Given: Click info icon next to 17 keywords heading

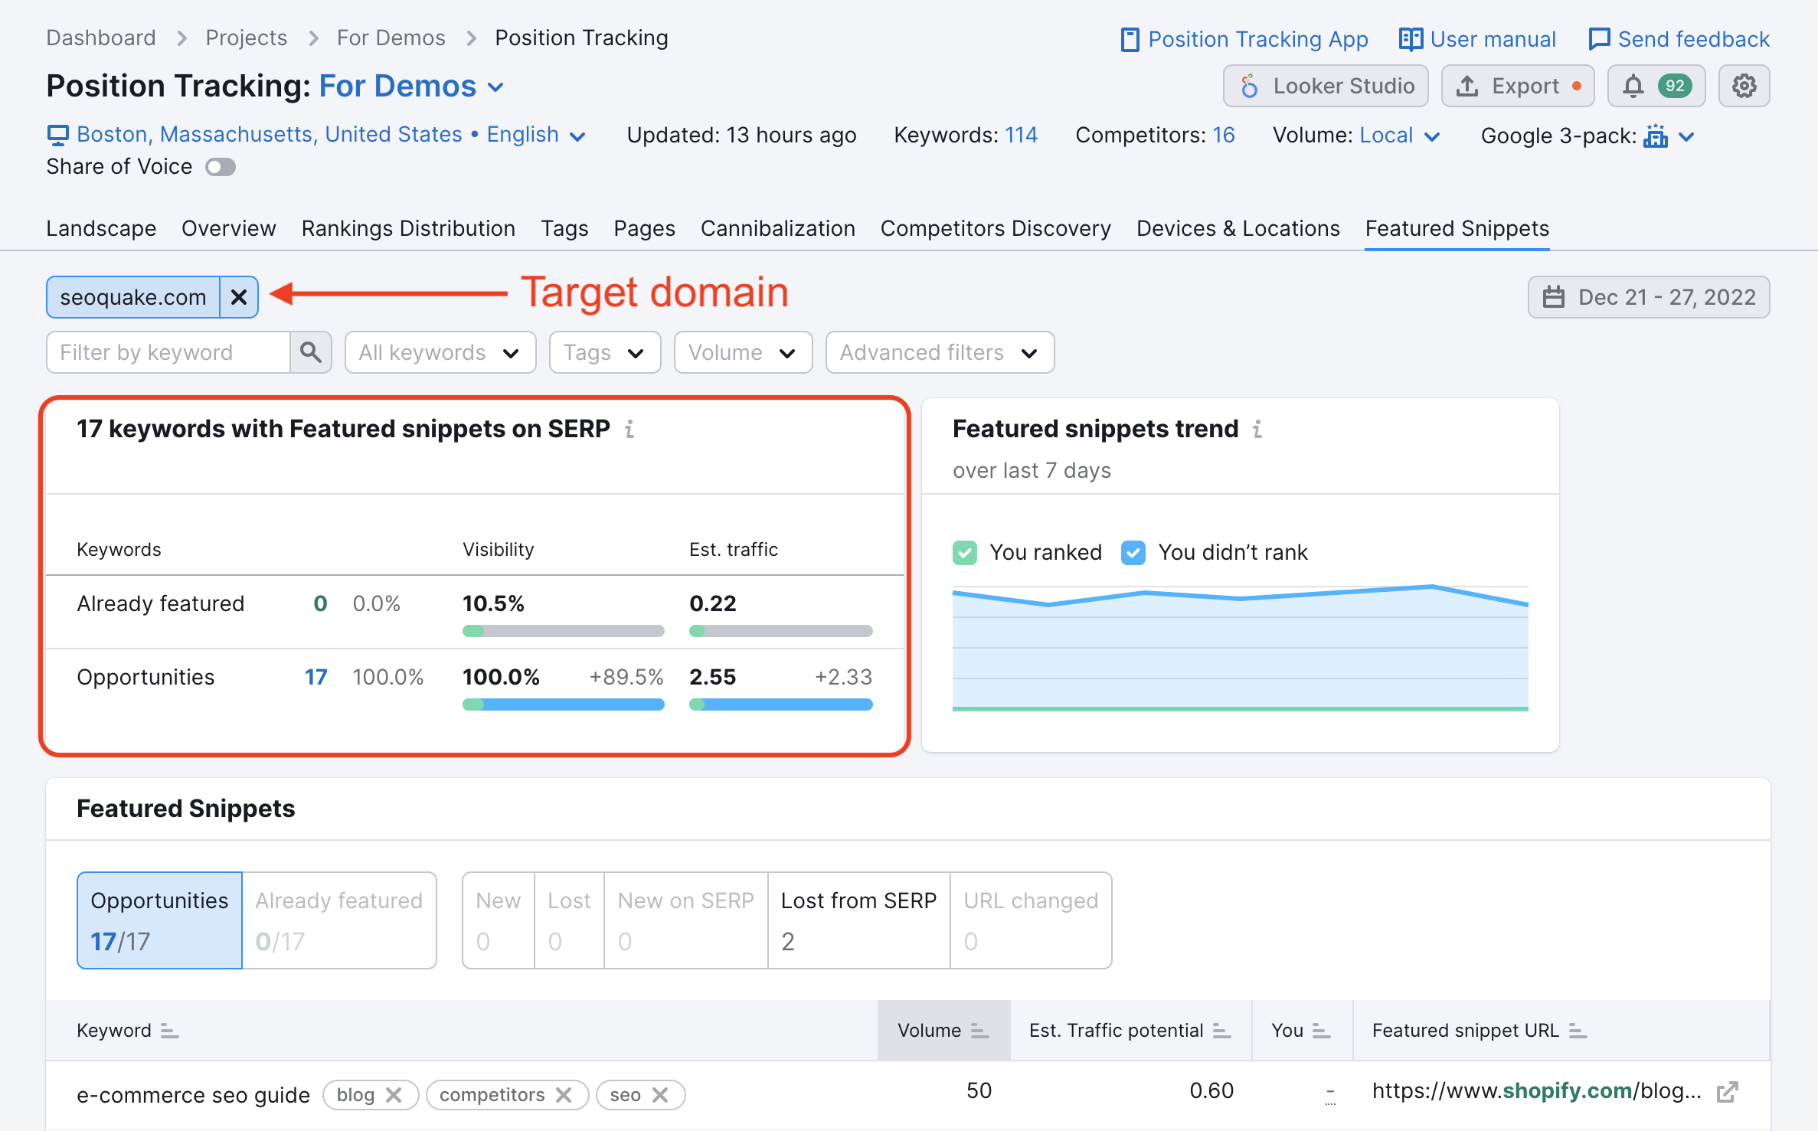Looking at the screenshot, I should [629, 430].
